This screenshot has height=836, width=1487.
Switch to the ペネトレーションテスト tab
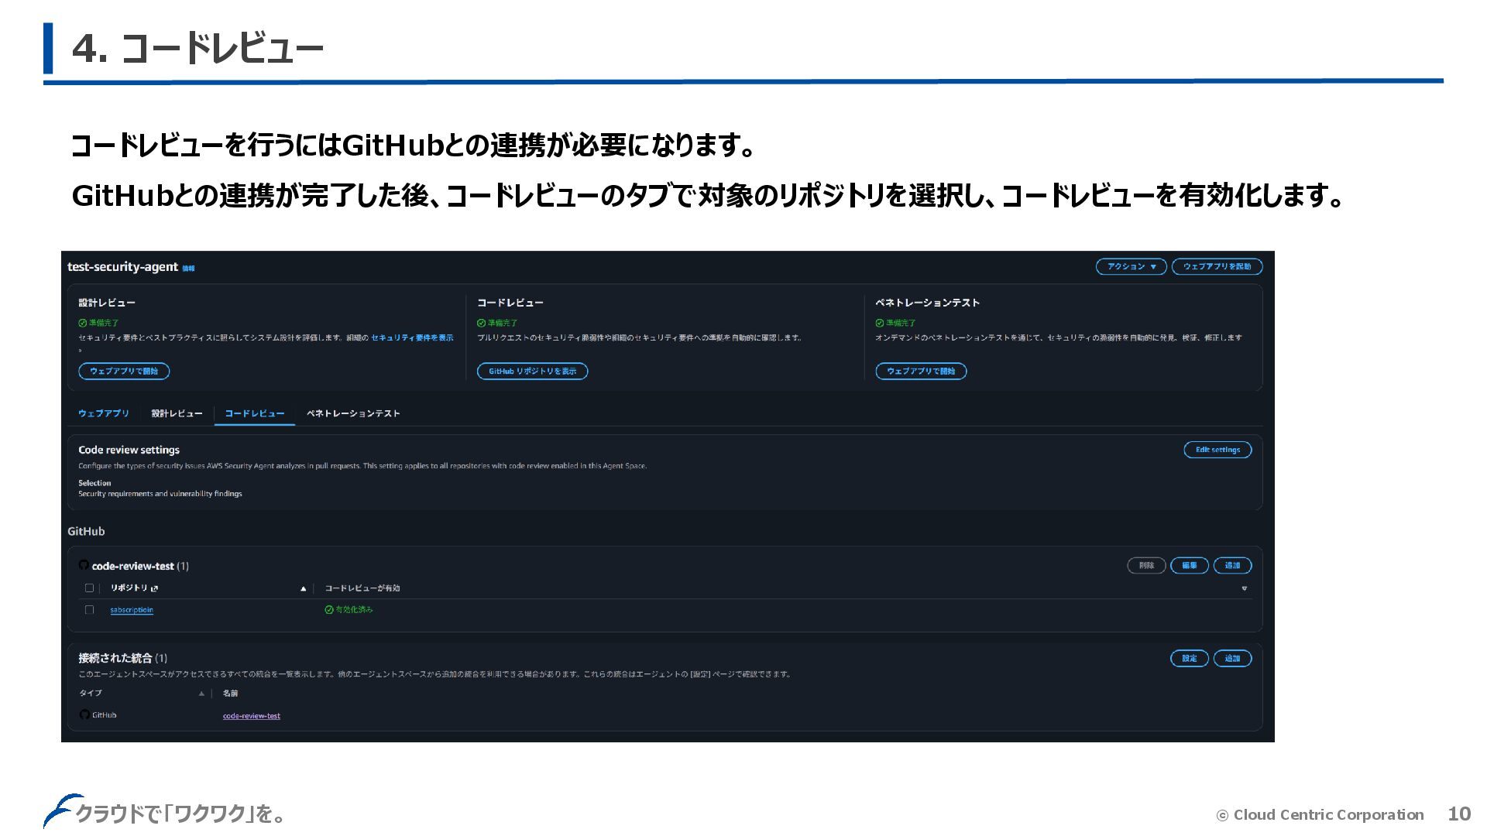[x=353, y=413]
